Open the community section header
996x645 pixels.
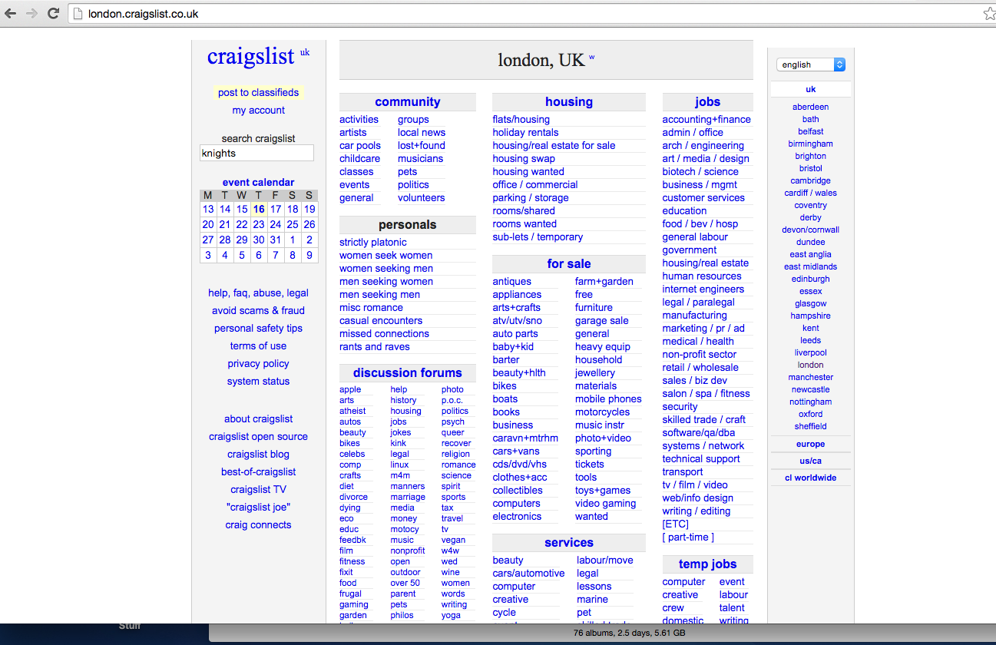tap(407, 101)
